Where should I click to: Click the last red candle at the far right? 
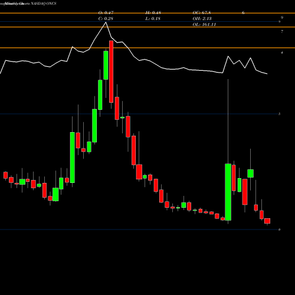tap(267, 221)
